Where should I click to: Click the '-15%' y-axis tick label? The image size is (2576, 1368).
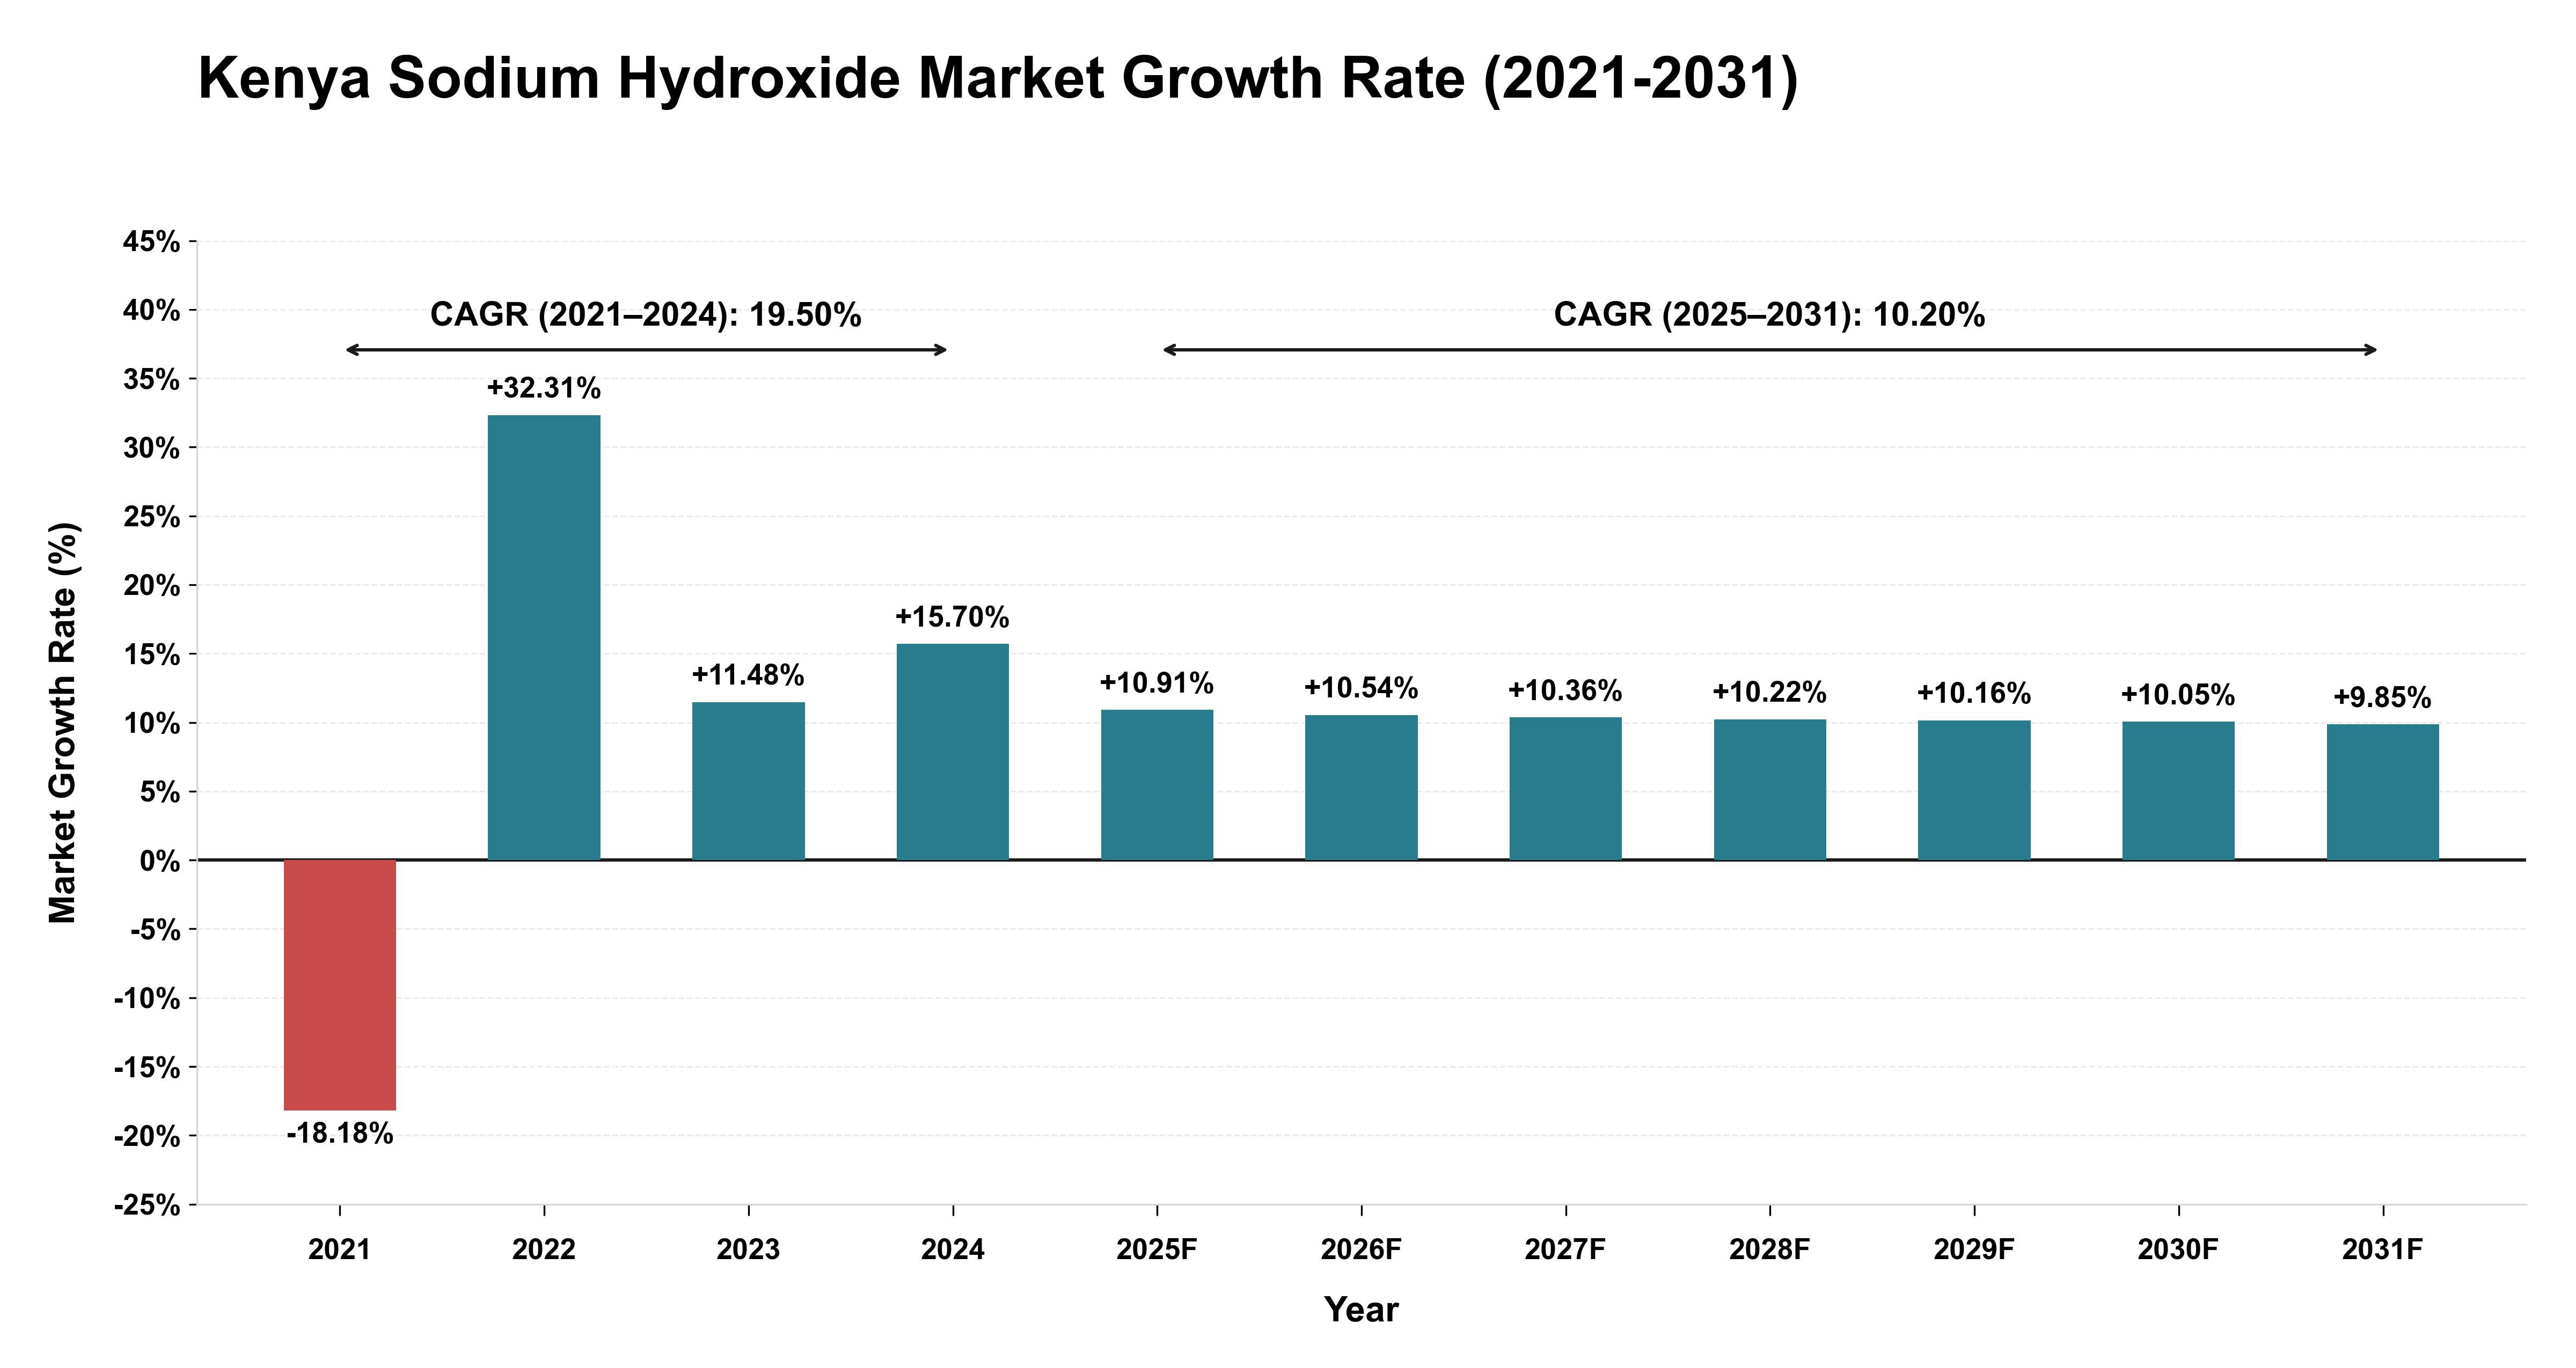[x=147, y=1068]
